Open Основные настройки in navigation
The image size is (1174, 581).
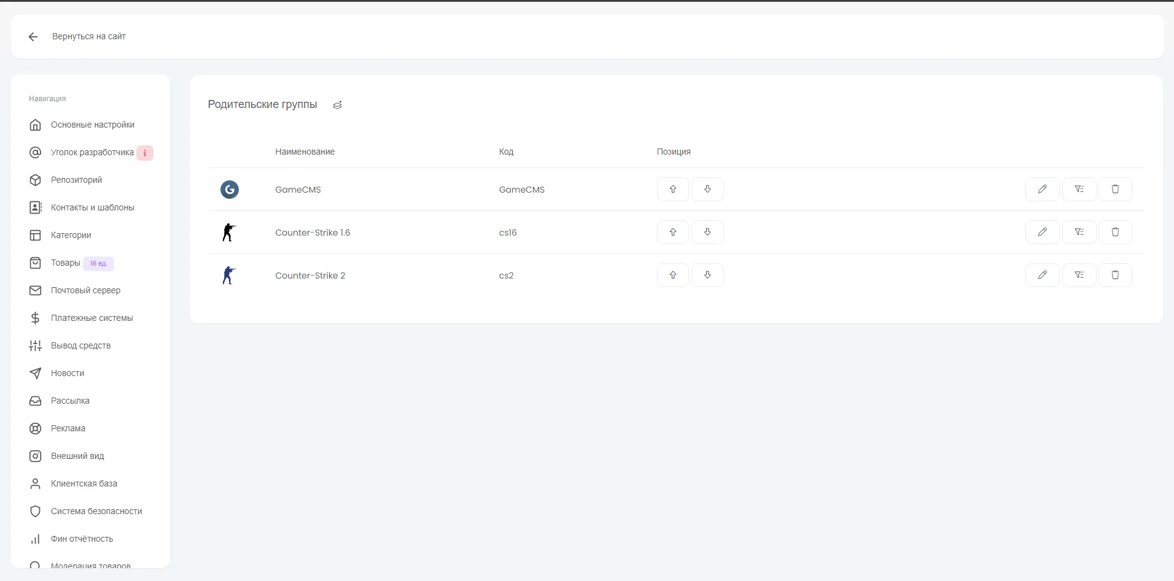tap(92, 125)
